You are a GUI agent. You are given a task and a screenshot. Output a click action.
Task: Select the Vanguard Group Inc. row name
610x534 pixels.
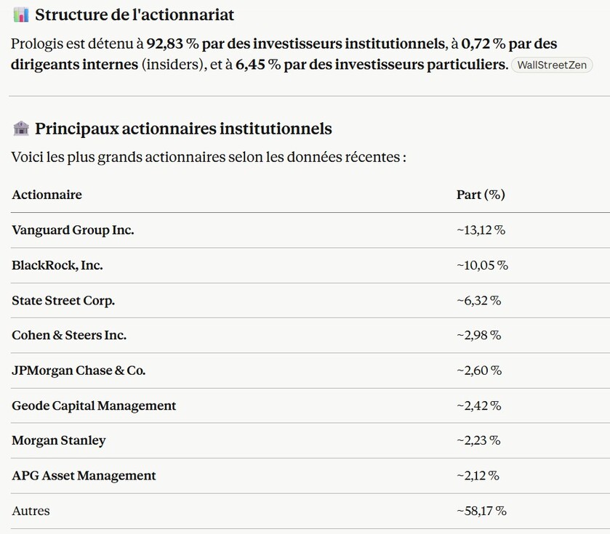tap(73, 230)
